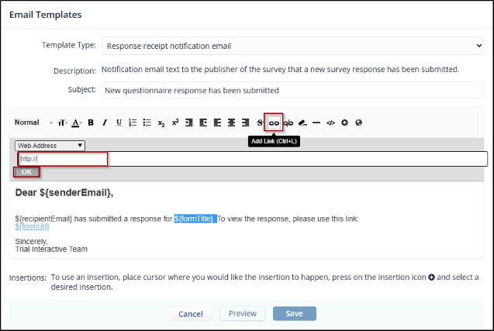Open the font color picker
494x331 pixels.
[x=76, y=122]
